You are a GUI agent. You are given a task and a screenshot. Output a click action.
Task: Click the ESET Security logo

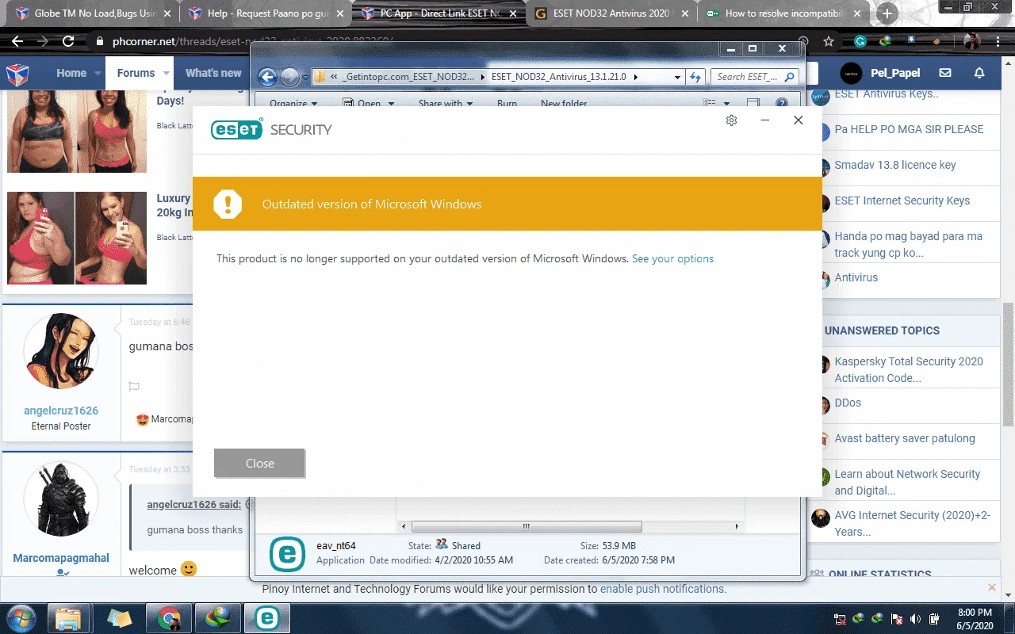tap(271, 129)
